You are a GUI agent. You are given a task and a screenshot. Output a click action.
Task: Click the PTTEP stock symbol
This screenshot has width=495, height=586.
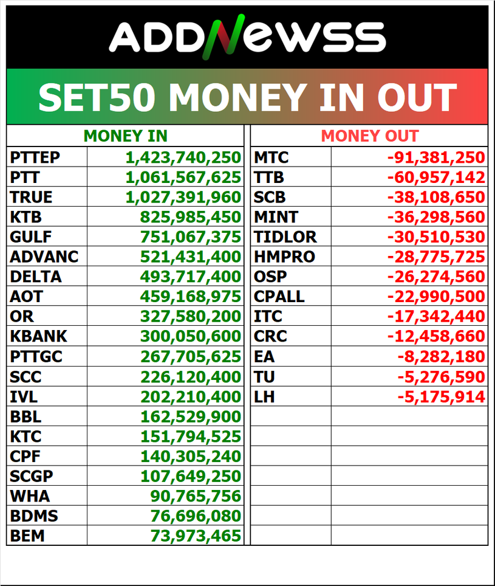35,158
